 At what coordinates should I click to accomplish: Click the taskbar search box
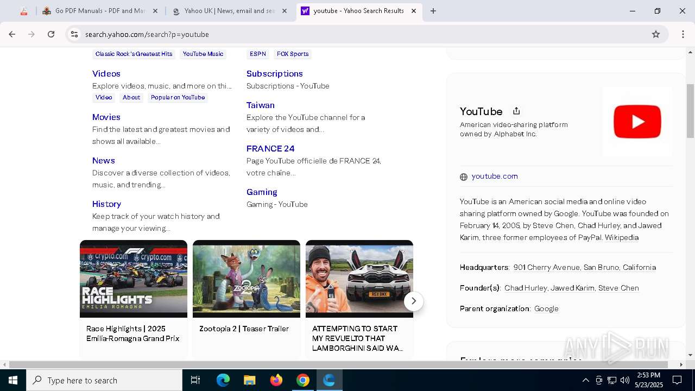click(104, 380)
